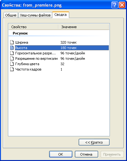The width and height of the screenshot is (127, 161).
Task: Select the Глубина цвета row
Action: (x=59, y=64)
